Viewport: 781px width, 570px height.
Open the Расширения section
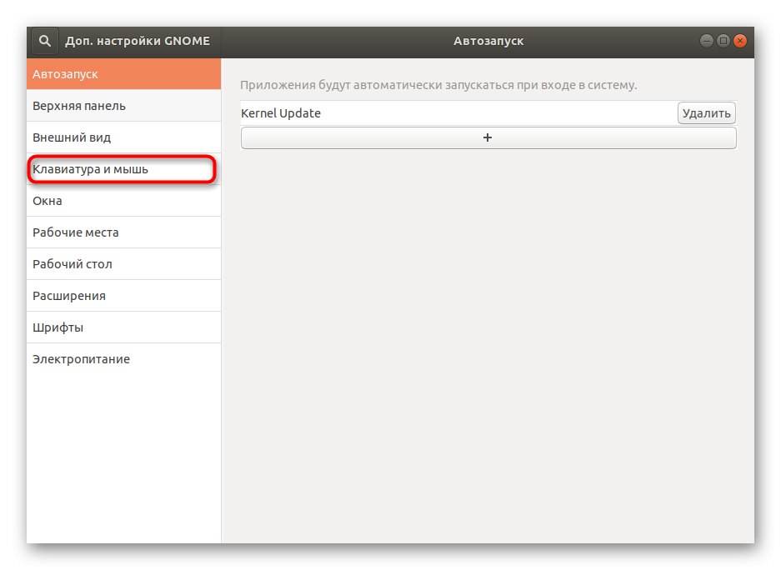123,296
